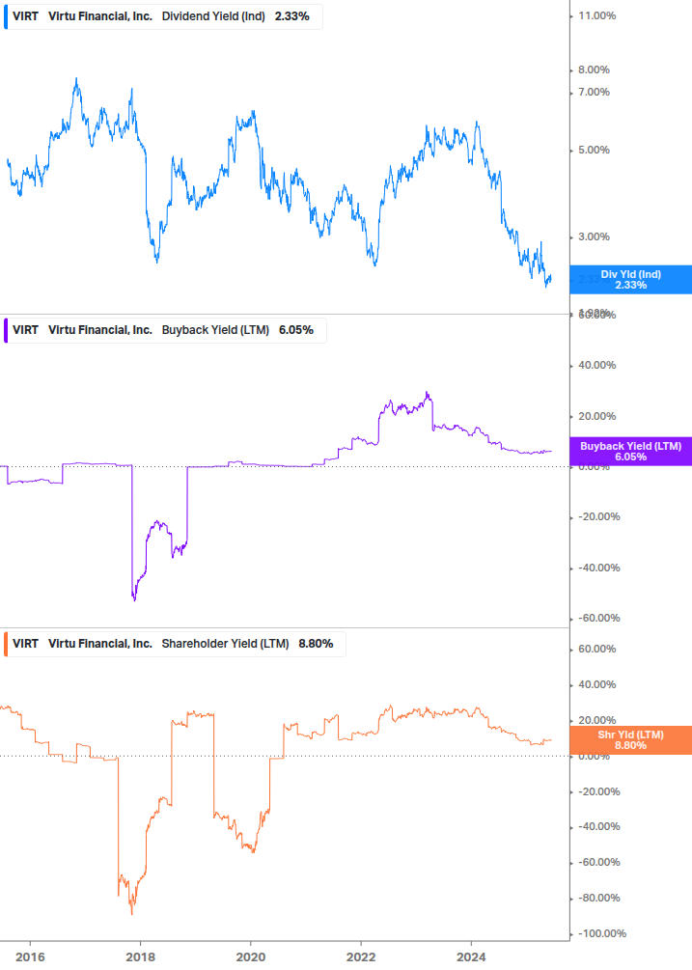This screenshot has width=692, height=970.
Task: Click the 8.80% value in the shareholder legend
Action: pyautogui.click(x=316, y=644)
